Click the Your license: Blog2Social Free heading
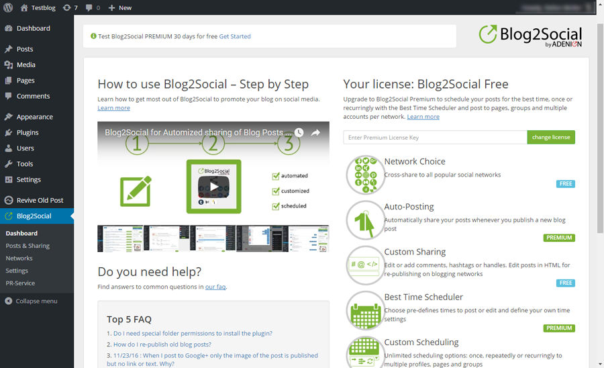 click(x=425, y=84)
